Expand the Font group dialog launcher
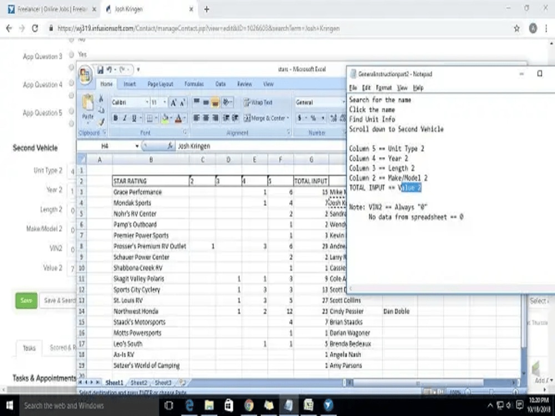 185,133
